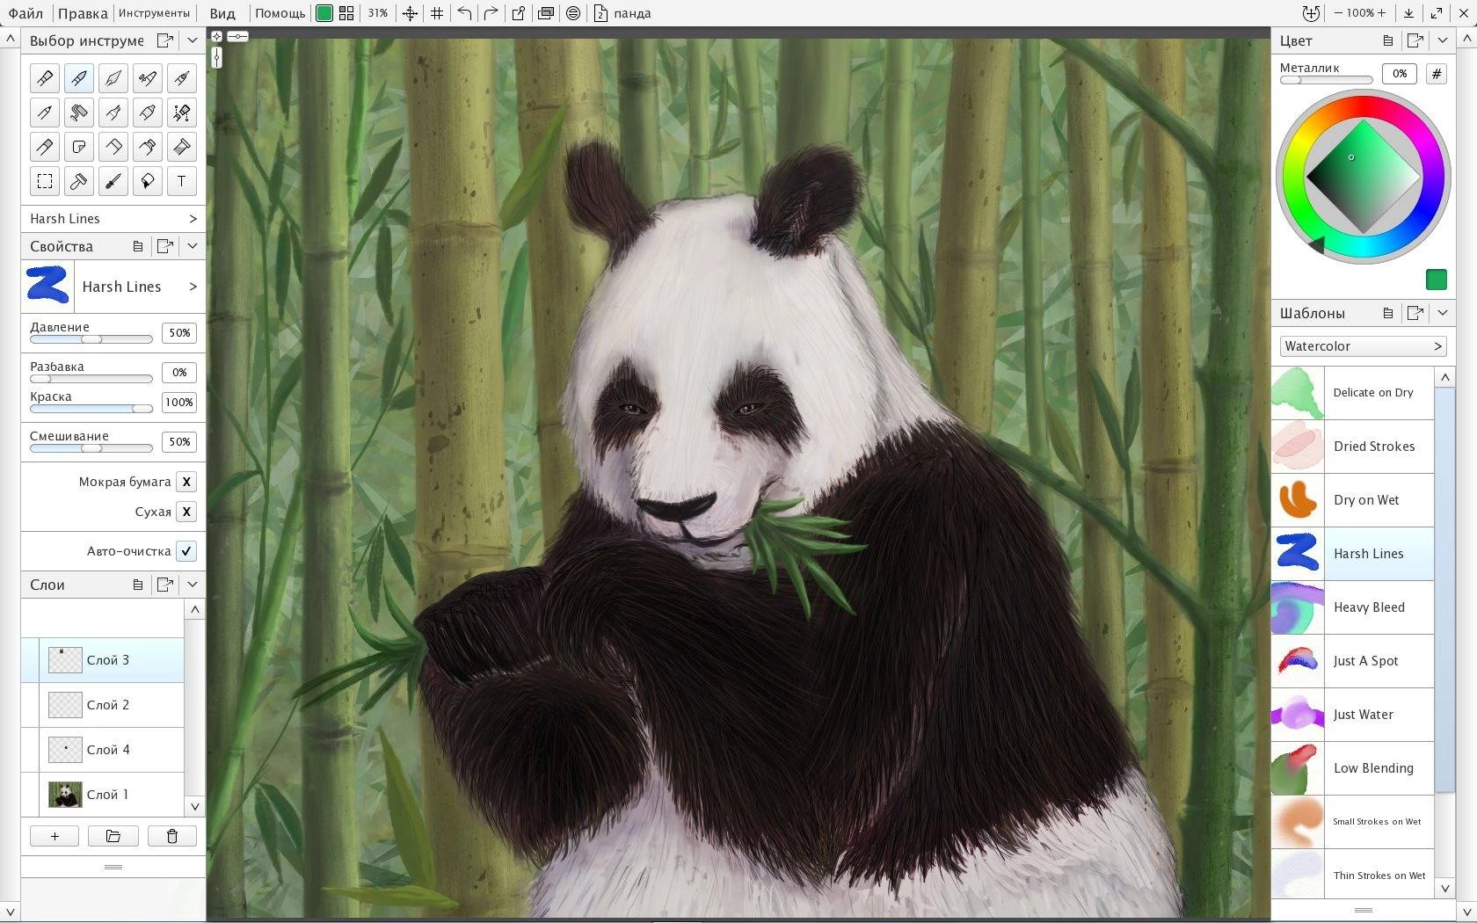Click the Undo arrow in the toolbar
Viewport: 1477px width, 923px height.
[464, 13]
